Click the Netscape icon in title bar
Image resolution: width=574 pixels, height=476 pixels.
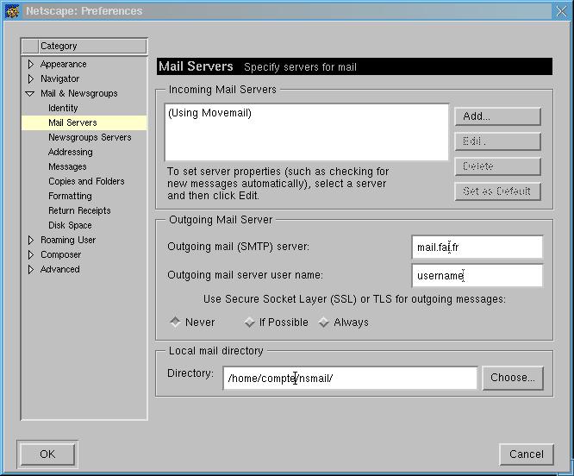[x=12, y=11]
